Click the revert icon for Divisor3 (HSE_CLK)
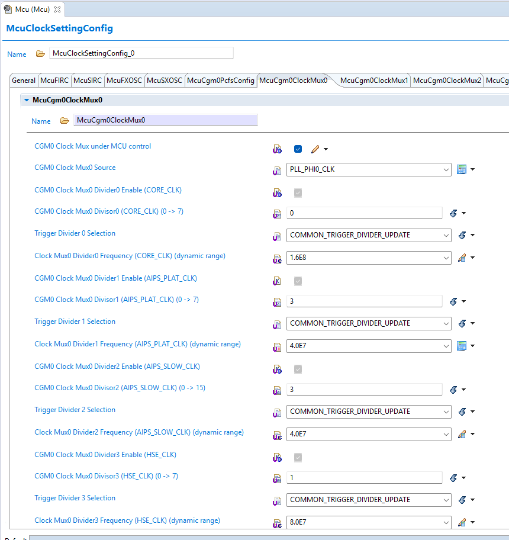This screenshot has height=540, width=509. coord(453,478)
